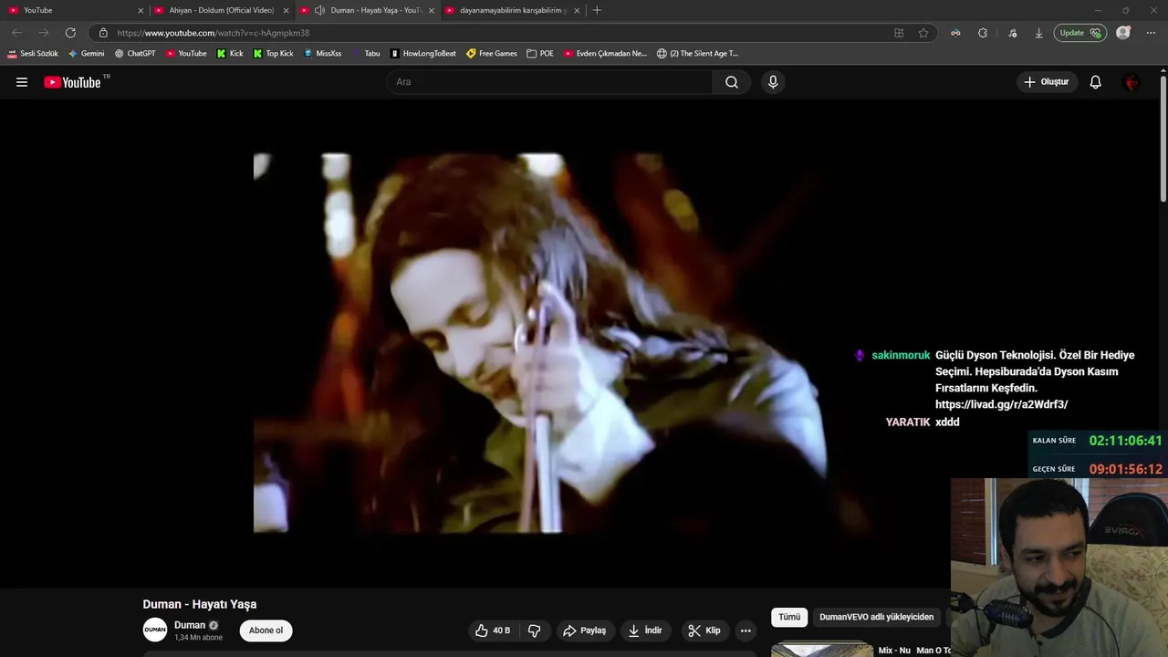Image resolution: width=1168 pixels, height=657 pixels.
Task: Open Gemini bookmark
Action: (87, 54)
